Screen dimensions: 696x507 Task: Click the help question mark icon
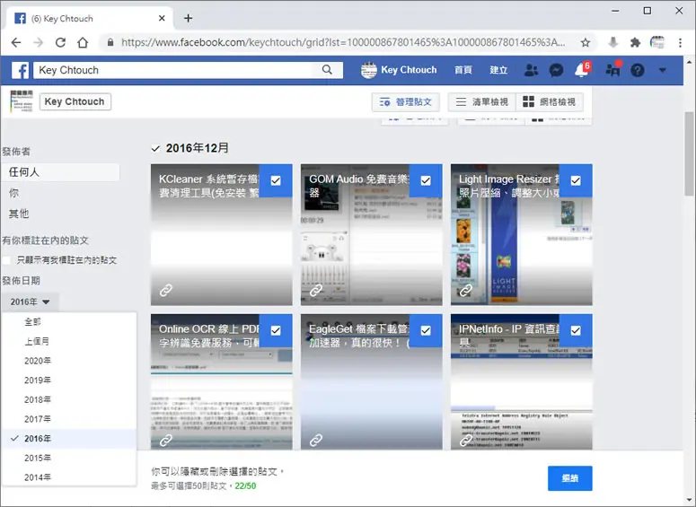638,70
